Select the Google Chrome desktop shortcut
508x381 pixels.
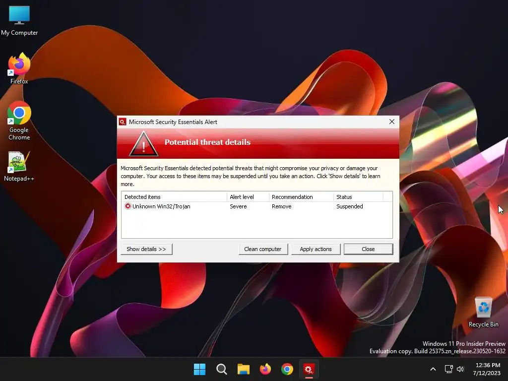(19, 121)
